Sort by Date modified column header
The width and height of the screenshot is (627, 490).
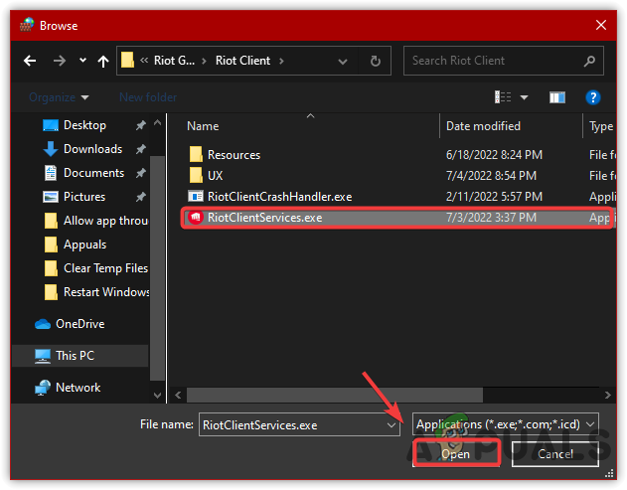click(x=483, y=126)
